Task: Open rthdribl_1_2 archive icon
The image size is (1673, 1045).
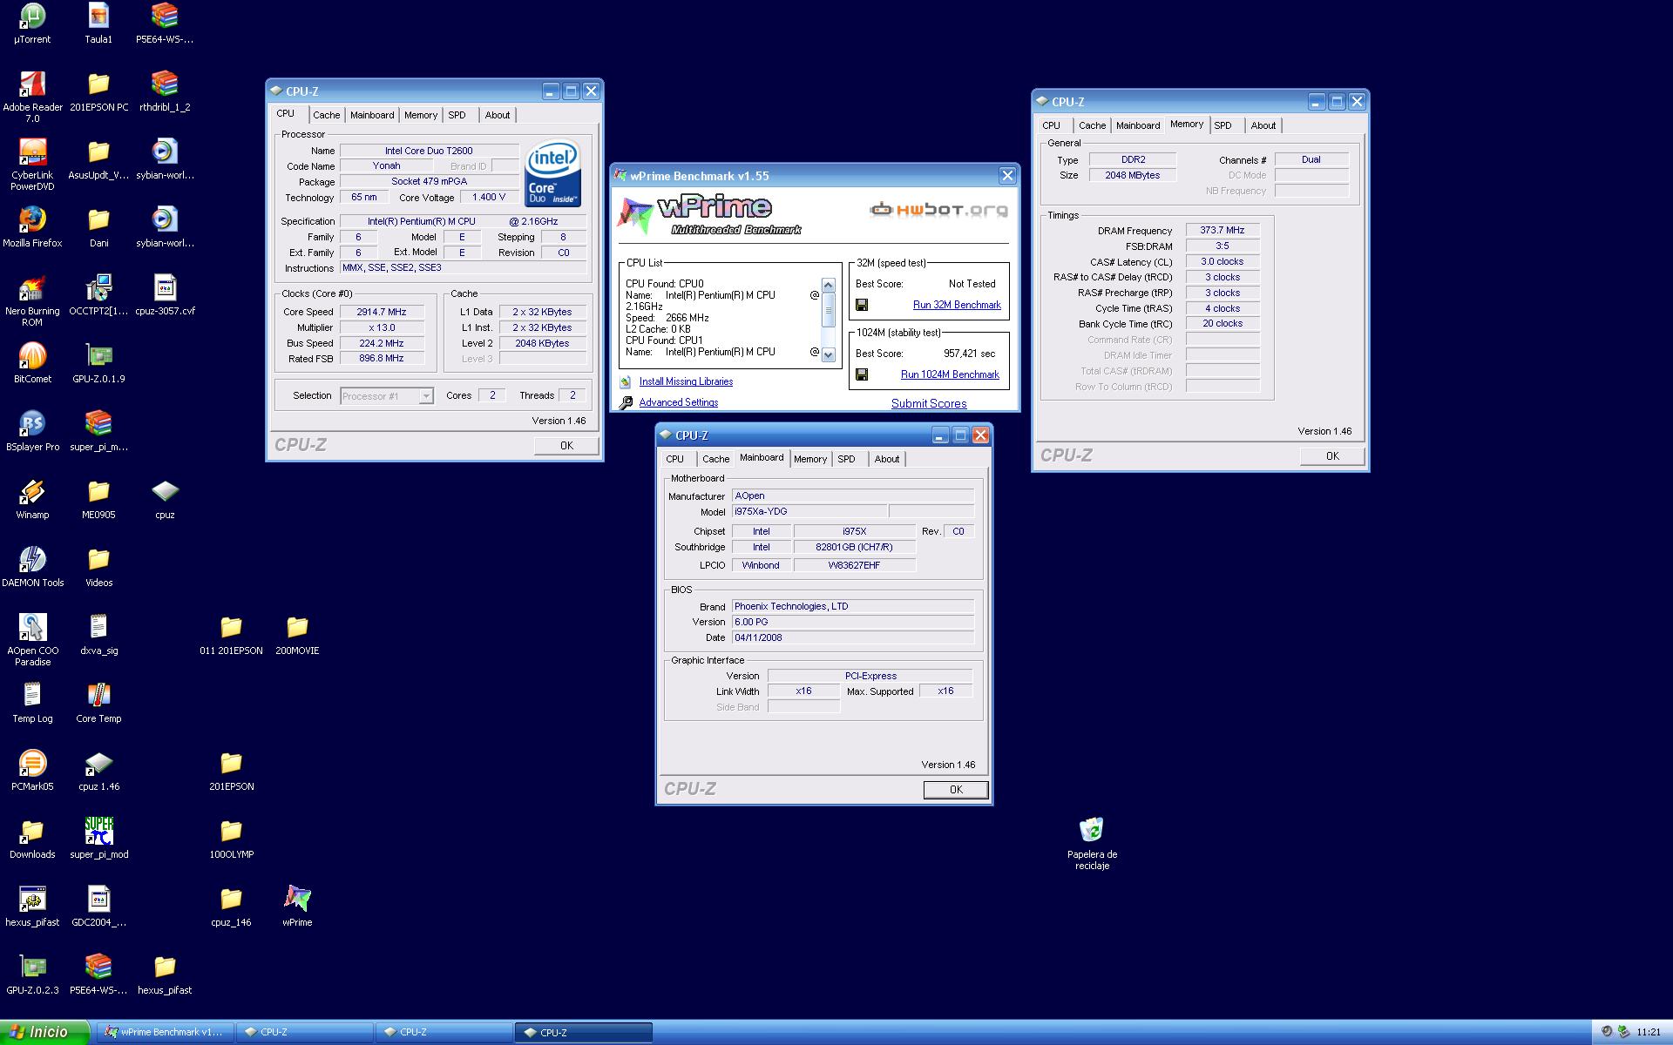Action: click(x=165, y=91)
